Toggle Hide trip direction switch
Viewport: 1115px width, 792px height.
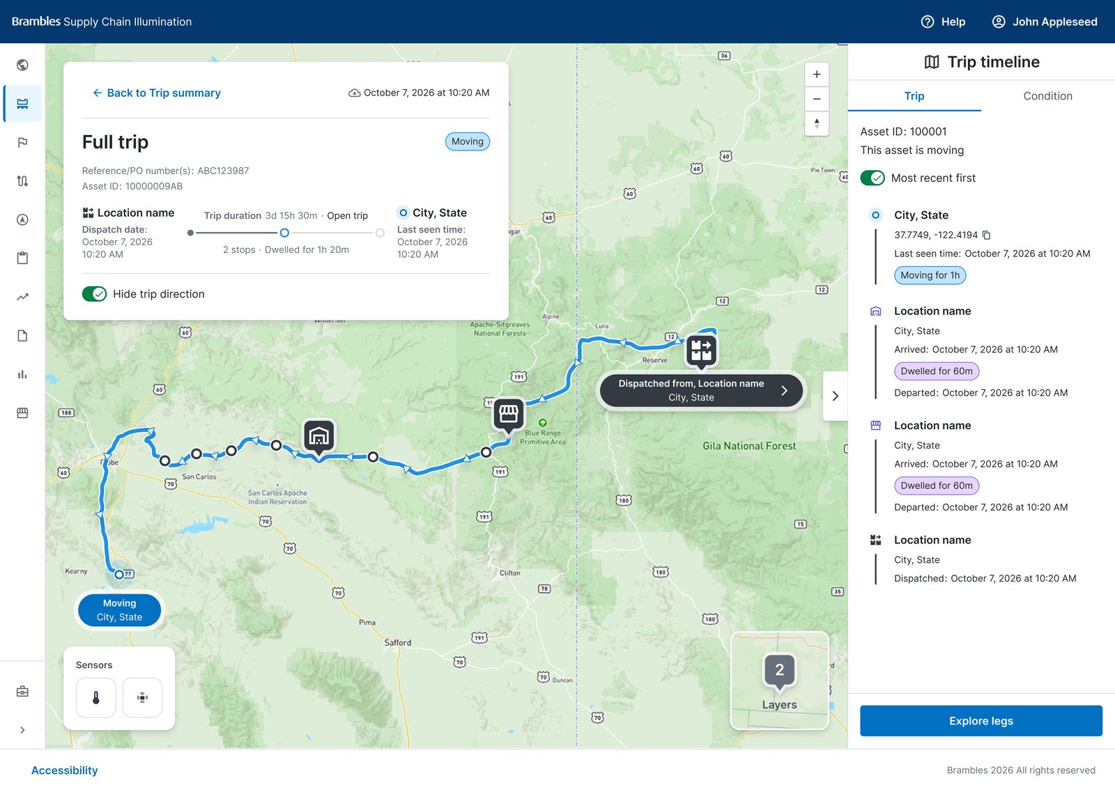click(x=95, y=294)
